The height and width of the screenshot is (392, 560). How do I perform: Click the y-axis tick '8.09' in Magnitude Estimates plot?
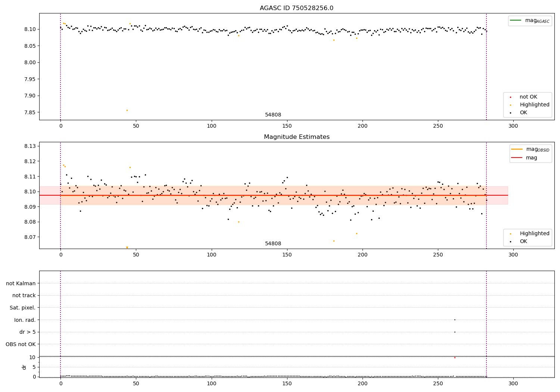pos(30,207)
